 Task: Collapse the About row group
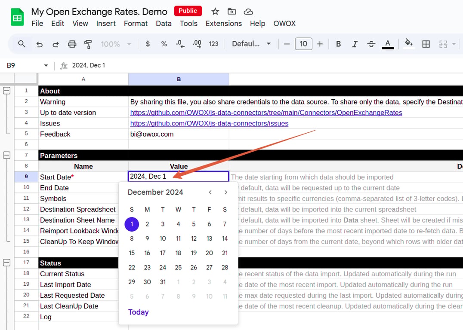[6, 91]
